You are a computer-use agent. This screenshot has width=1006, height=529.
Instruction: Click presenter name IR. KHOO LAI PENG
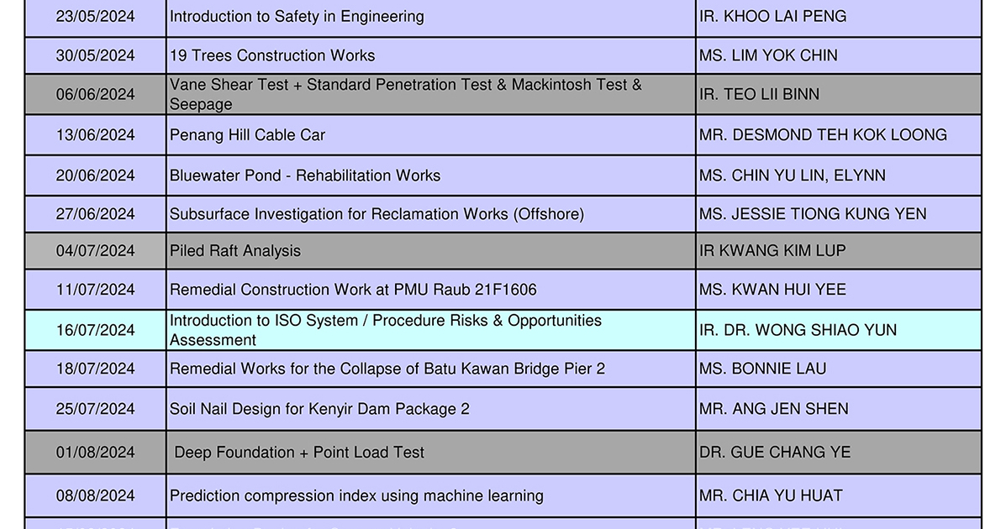772,17
